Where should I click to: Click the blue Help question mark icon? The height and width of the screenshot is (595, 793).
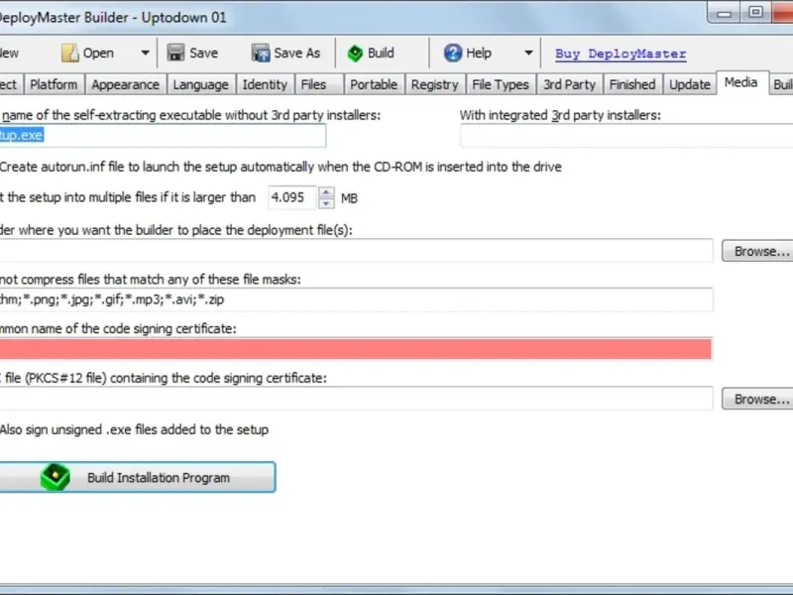[453, 53]
